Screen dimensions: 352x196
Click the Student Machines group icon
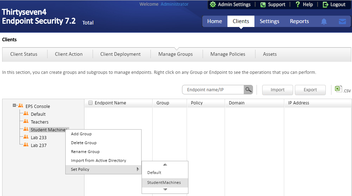point(26,129)
